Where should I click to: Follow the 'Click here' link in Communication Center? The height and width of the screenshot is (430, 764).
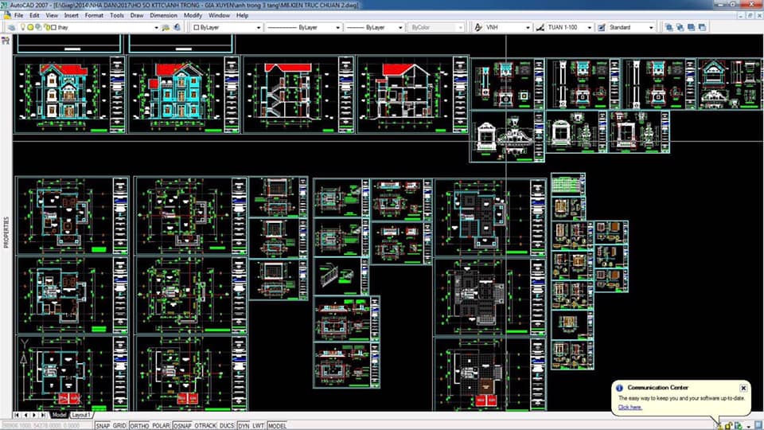(x=630, y=407)
